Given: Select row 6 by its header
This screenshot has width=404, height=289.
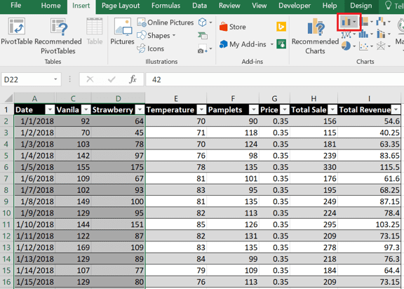Looking at the screenshot, I should click(x=6, y=167).
